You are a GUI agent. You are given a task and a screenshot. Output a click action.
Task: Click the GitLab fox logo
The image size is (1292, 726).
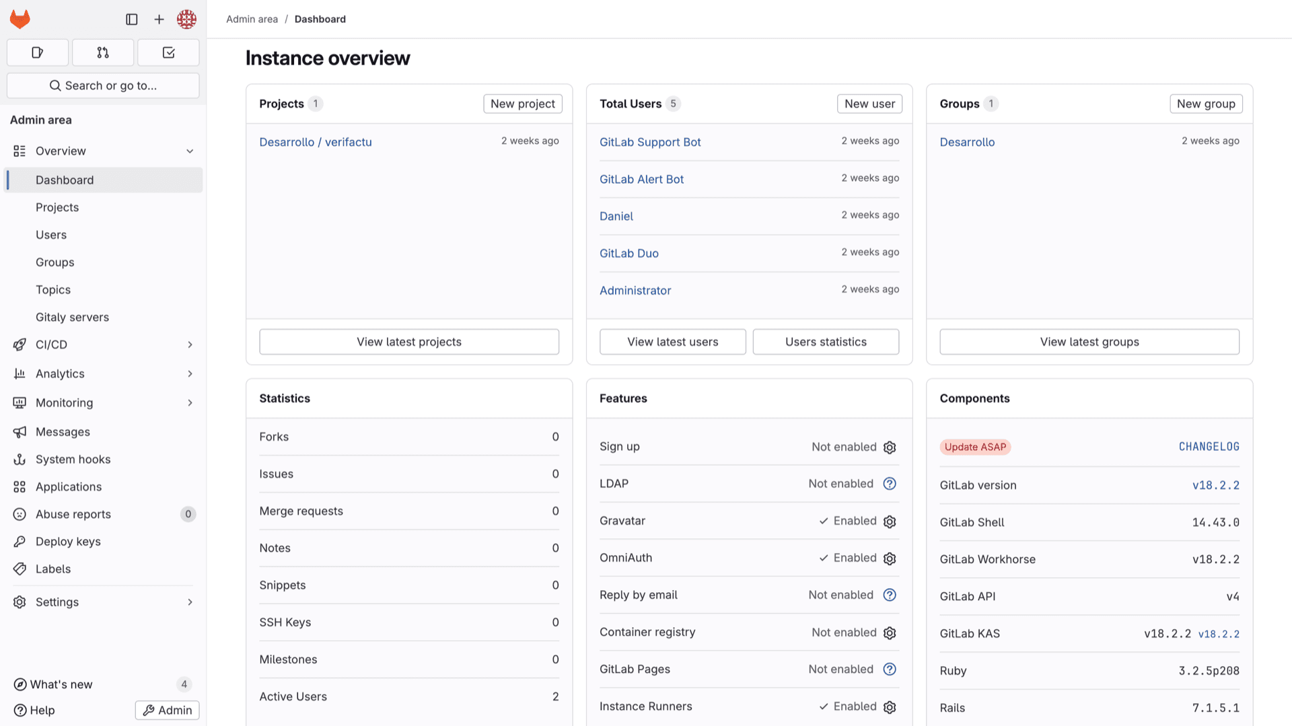click(20, 19)
